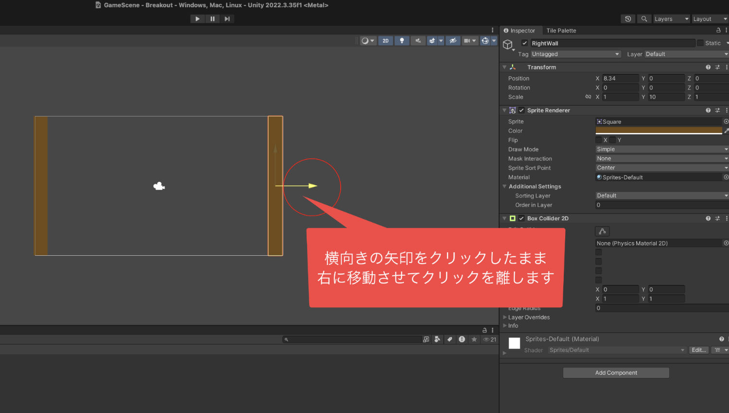Toggle scene lighting lightbulb icon
Screen dimensions: 729x413
click(401, 41)
